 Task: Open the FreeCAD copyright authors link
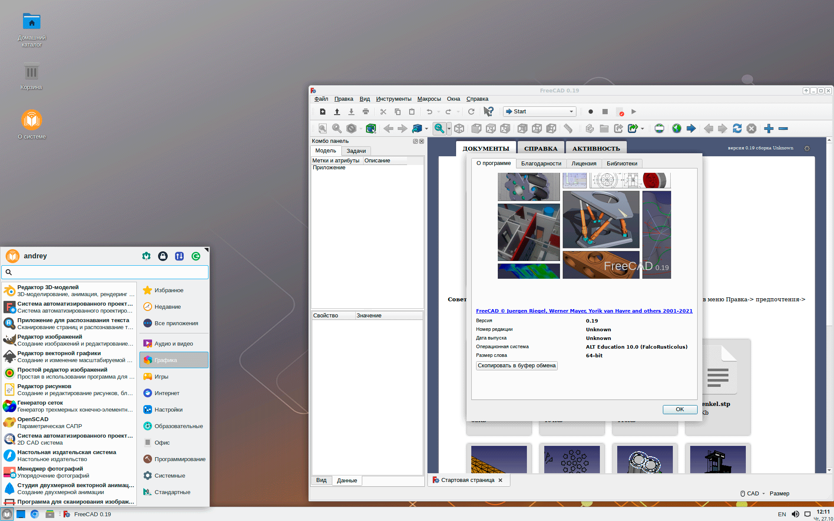click(584, 311)
